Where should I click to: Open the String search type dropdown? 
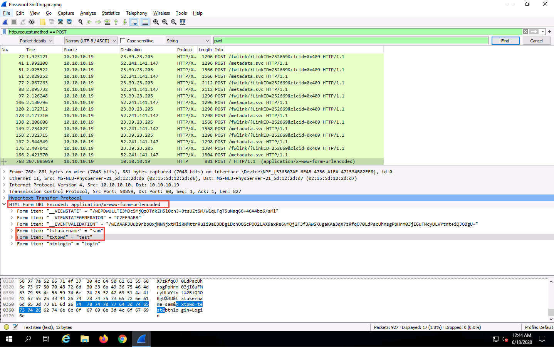click(x=188, y=41)
